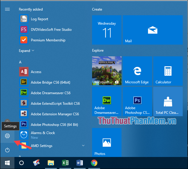Viewport: 188px width, 169px height.
Task: Open the Mail tile
Action: coord(152,30)
